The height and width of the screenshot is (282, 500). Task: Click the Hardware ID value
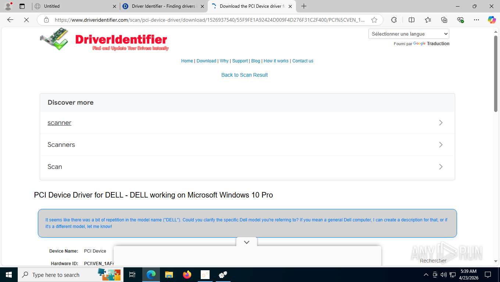[x=99, y=263]
